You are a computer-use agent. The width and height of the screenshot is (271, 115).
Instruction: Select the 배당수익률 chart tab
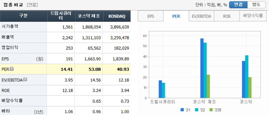click(253, 16)
